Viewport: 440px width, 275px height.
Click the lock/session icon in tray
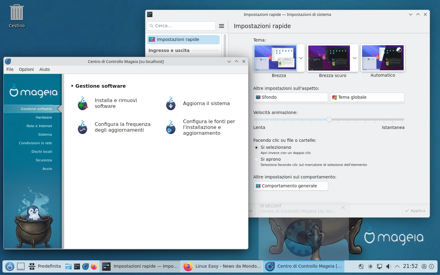(x=424, y=266)
